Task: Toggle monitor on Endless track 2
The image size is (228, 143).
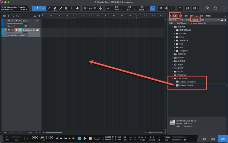Action: coord(20,30)
